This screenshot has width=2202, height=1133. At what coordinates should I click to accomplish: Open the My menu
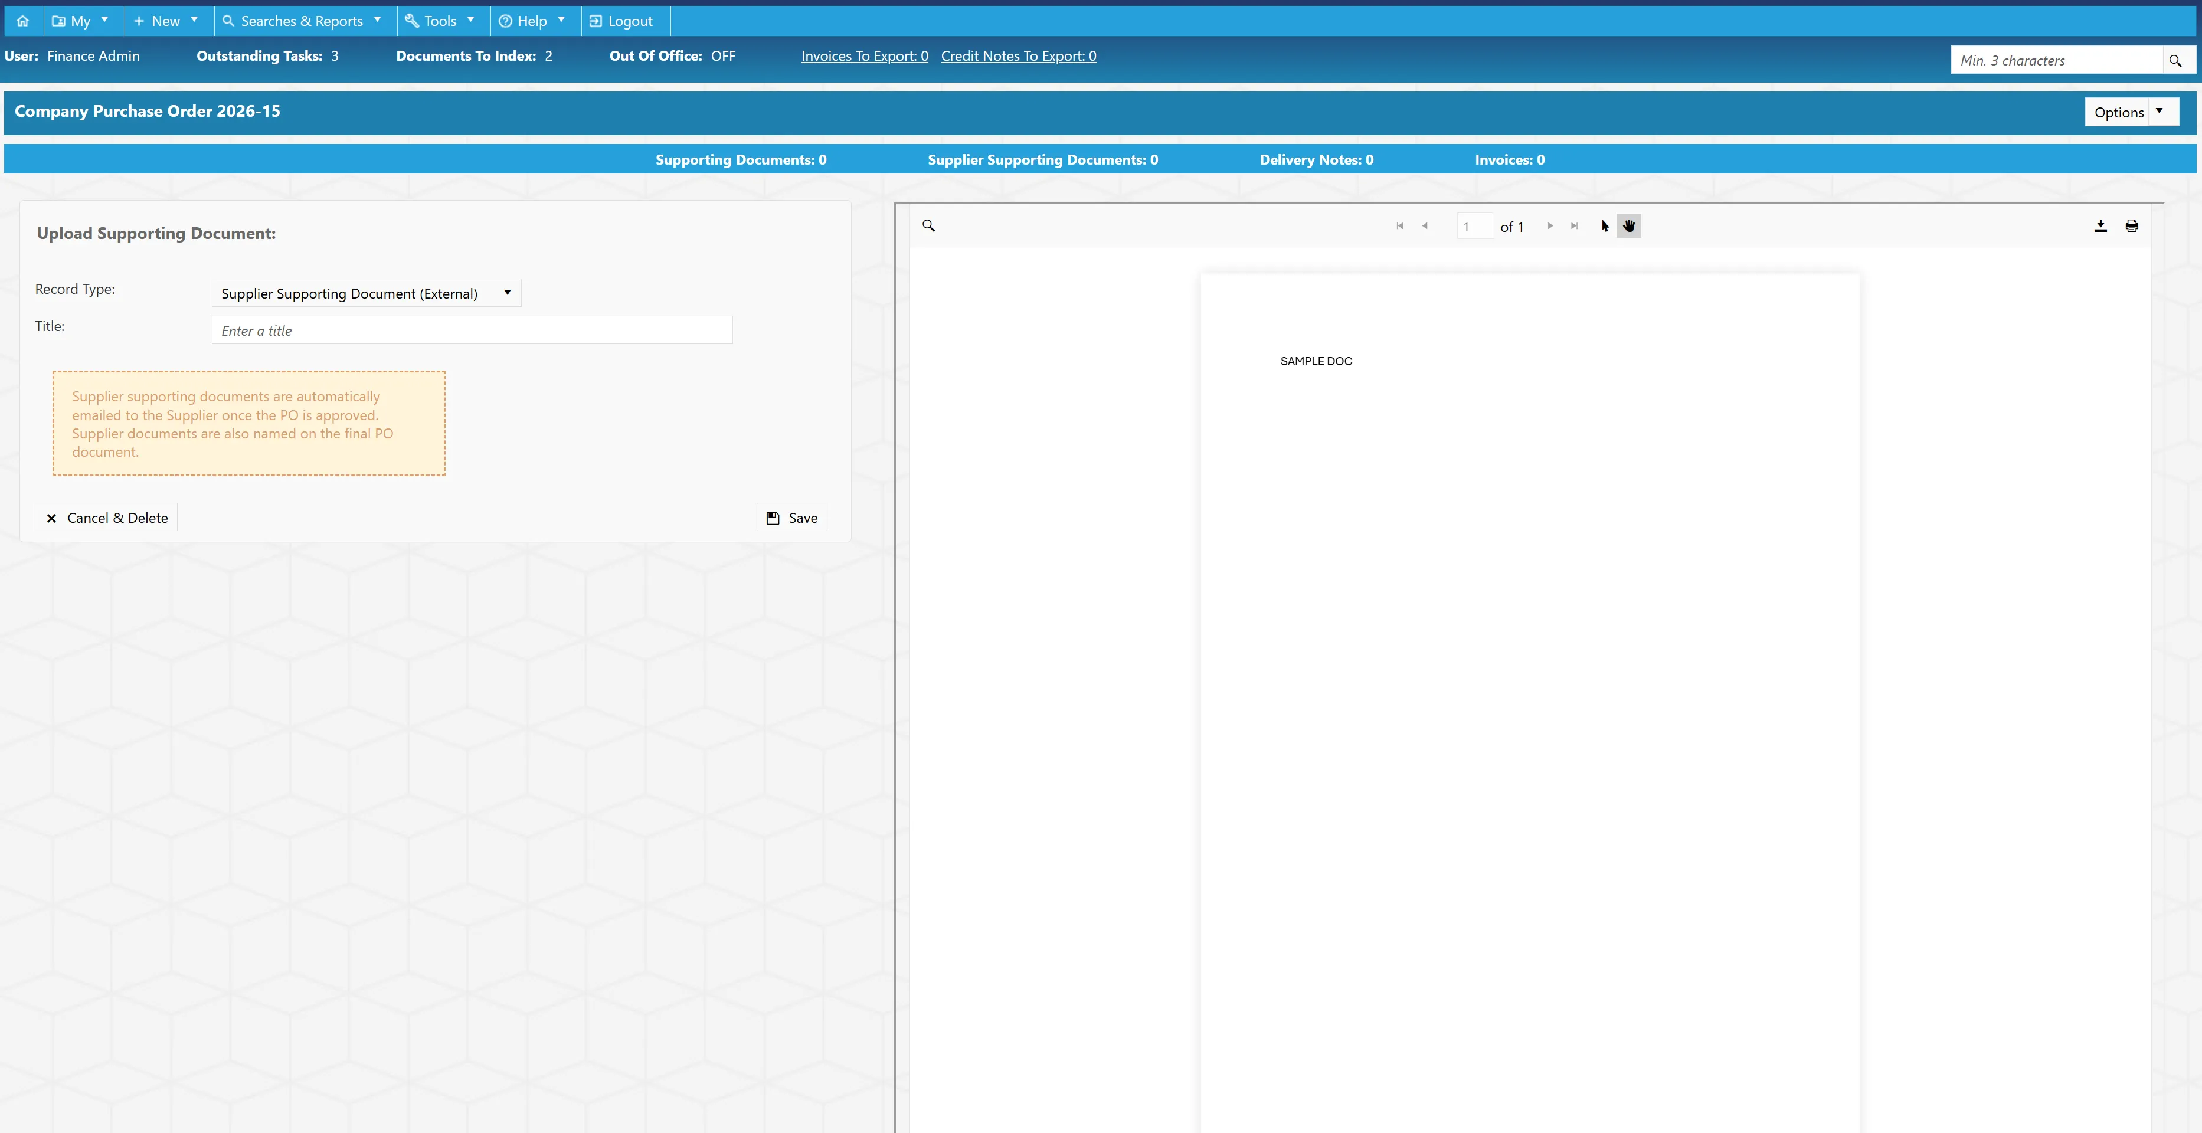point(81,21)
